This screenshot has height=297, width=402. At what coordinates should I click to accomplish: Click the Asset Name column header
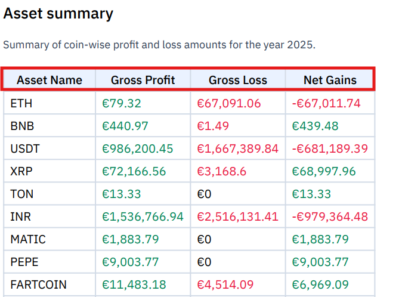50,80
